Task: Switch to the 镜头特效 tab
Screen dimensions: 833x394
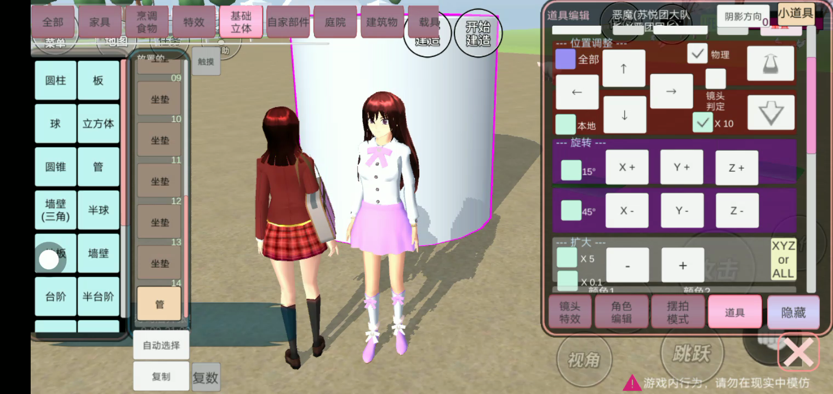Action: coord(570,312)
